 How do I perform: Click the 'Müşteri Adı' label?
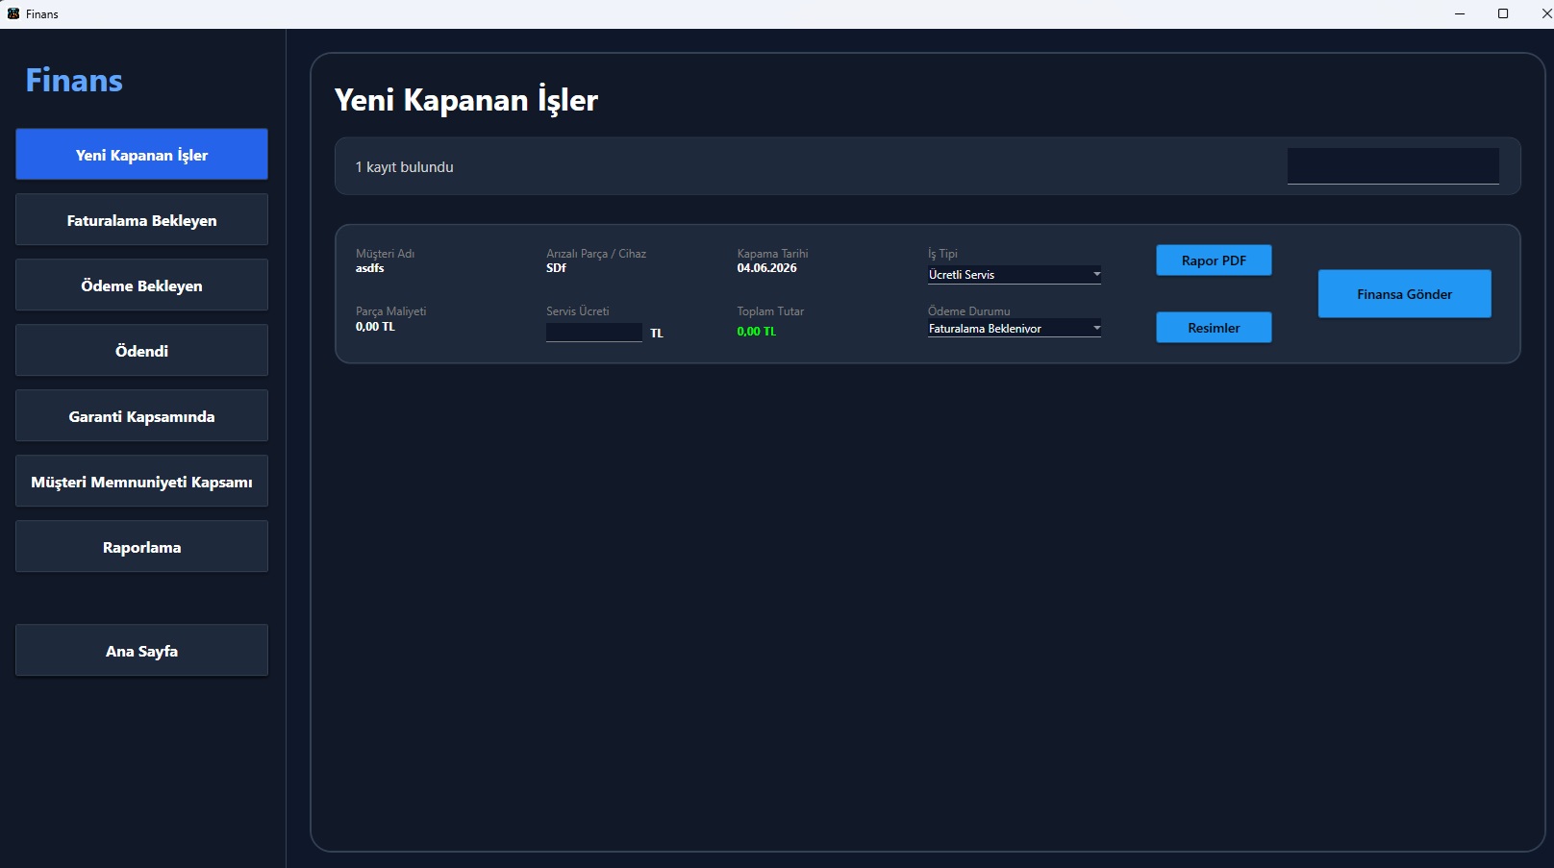(385, 254)
